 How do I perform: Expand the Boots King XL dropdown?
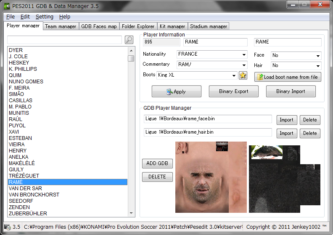click(234, 75)
